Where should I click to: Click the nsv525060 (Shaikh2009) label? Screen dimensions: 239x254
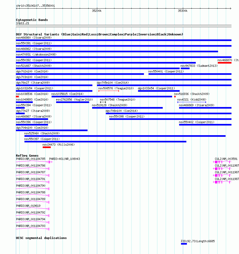click(42, 133)
